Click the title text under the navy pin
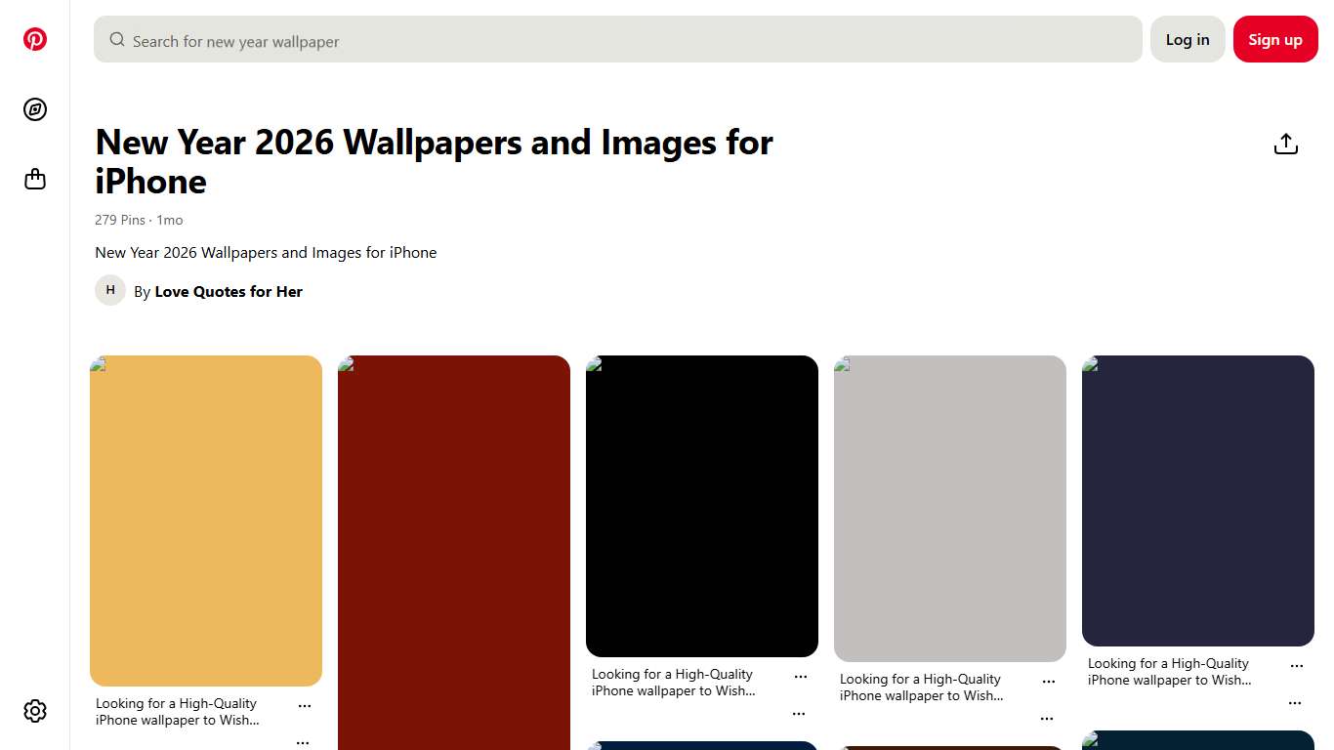This screenshot has height=750, width=1334. point(1169,672)
